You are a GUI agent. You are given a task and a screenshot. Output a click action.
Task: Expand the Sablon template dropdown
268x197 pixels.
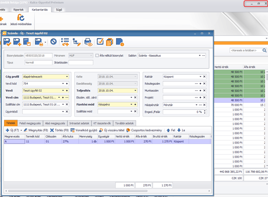(200, 55)
